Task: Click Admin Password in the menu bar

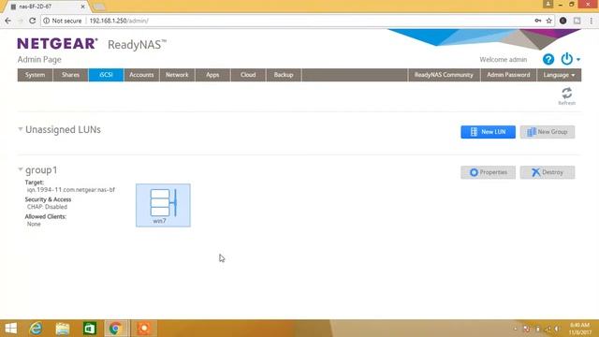Action: pos(508,75)
